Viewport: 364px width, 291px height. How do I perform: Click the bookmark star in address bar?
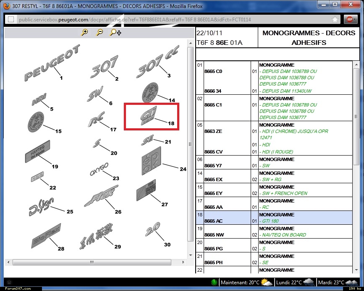tap(335, 19)
